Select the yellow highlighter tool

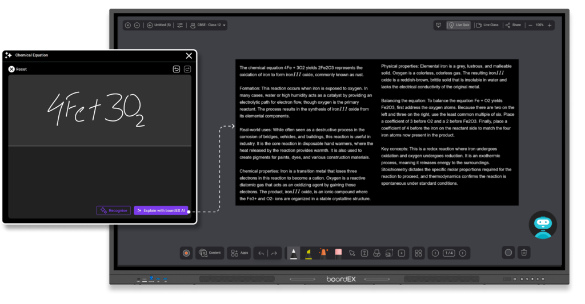point(308,253)
